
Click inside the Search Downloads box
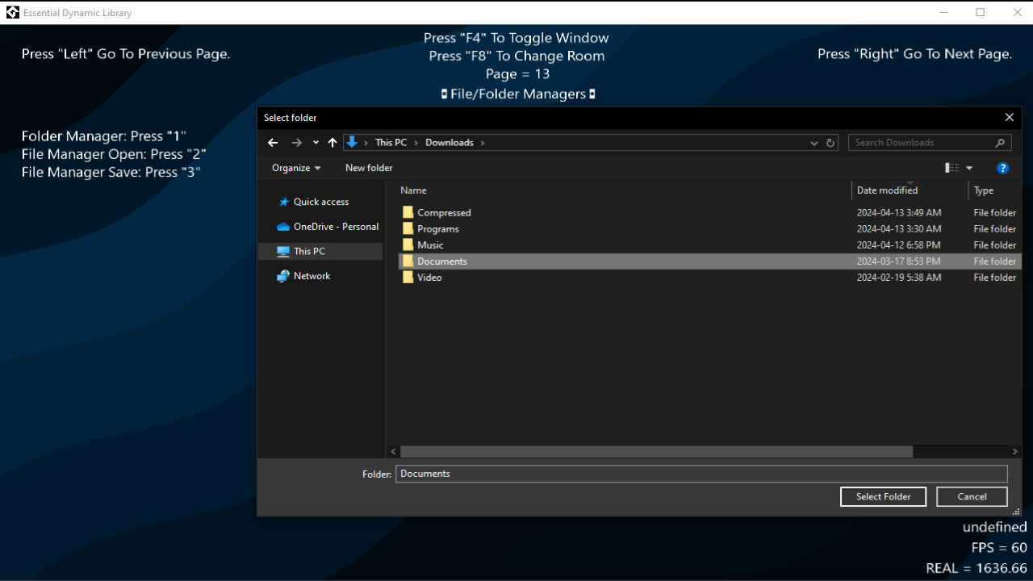pyautogui.click(x=920, y=142)
